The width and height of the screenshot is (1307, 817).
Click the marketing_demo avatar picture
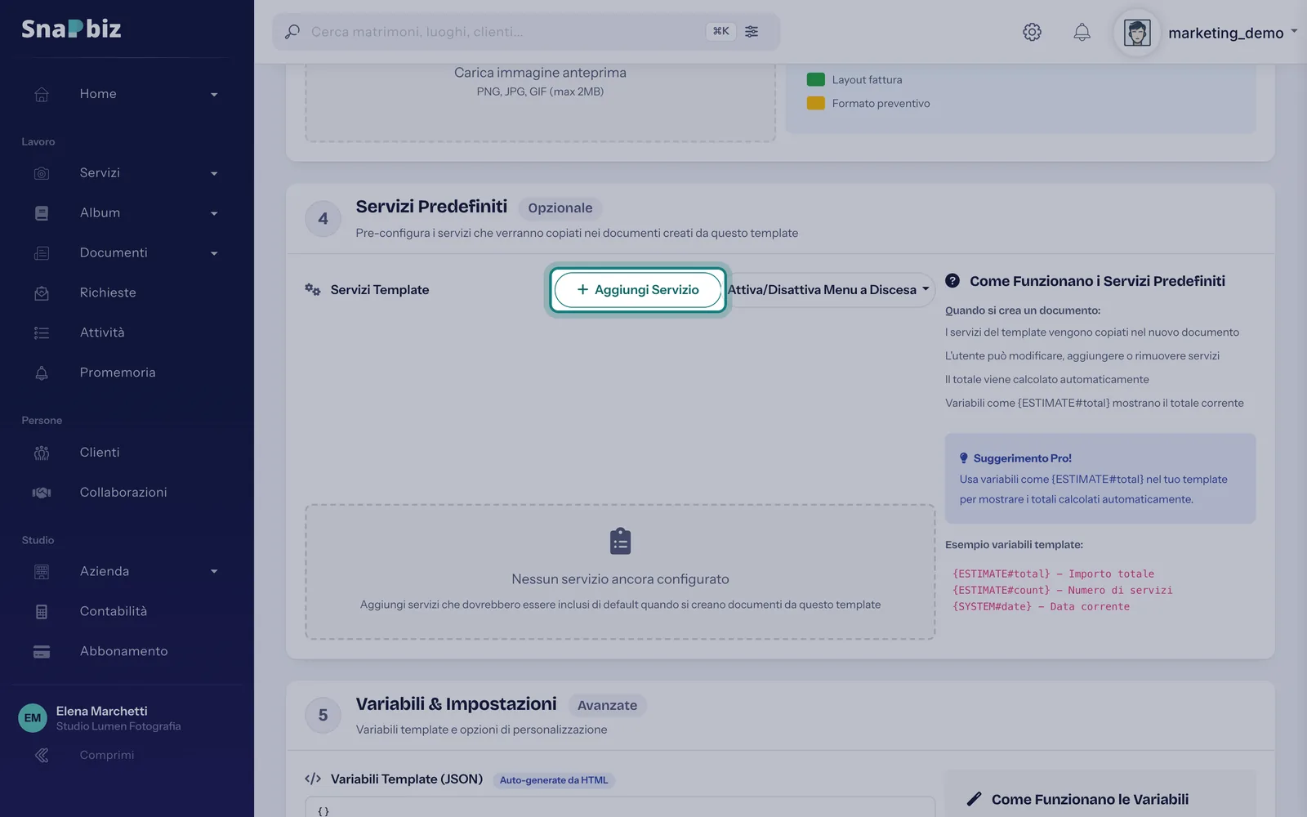pos(1137,33)
